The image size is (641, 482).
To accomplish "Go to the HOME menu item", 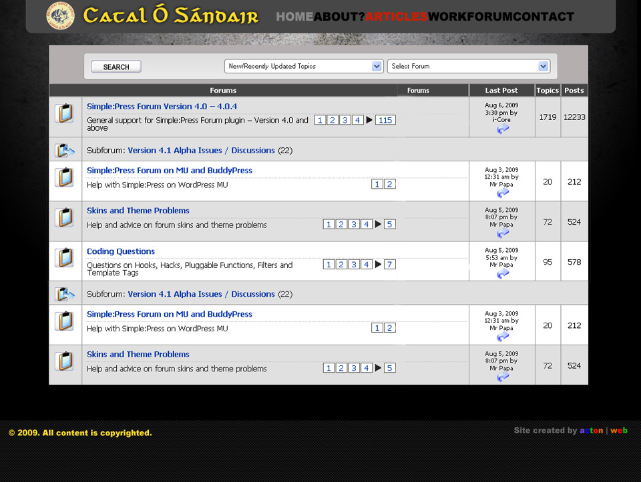I will click(x=294, y=17).
